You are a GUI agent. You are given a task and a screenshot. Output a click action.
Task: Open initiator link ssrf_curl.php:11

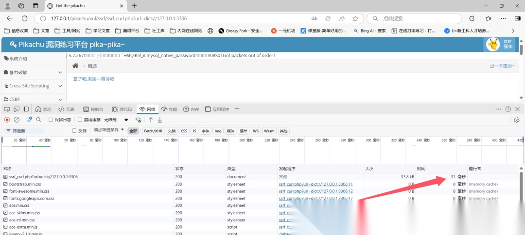pos(316,184)
